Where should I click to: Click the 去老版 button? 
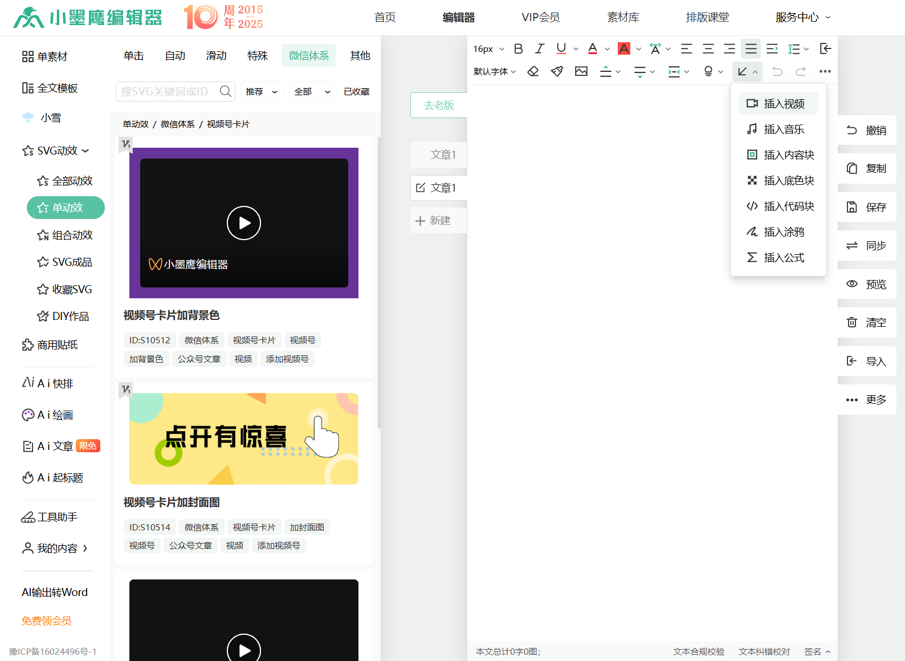(439, 105)
